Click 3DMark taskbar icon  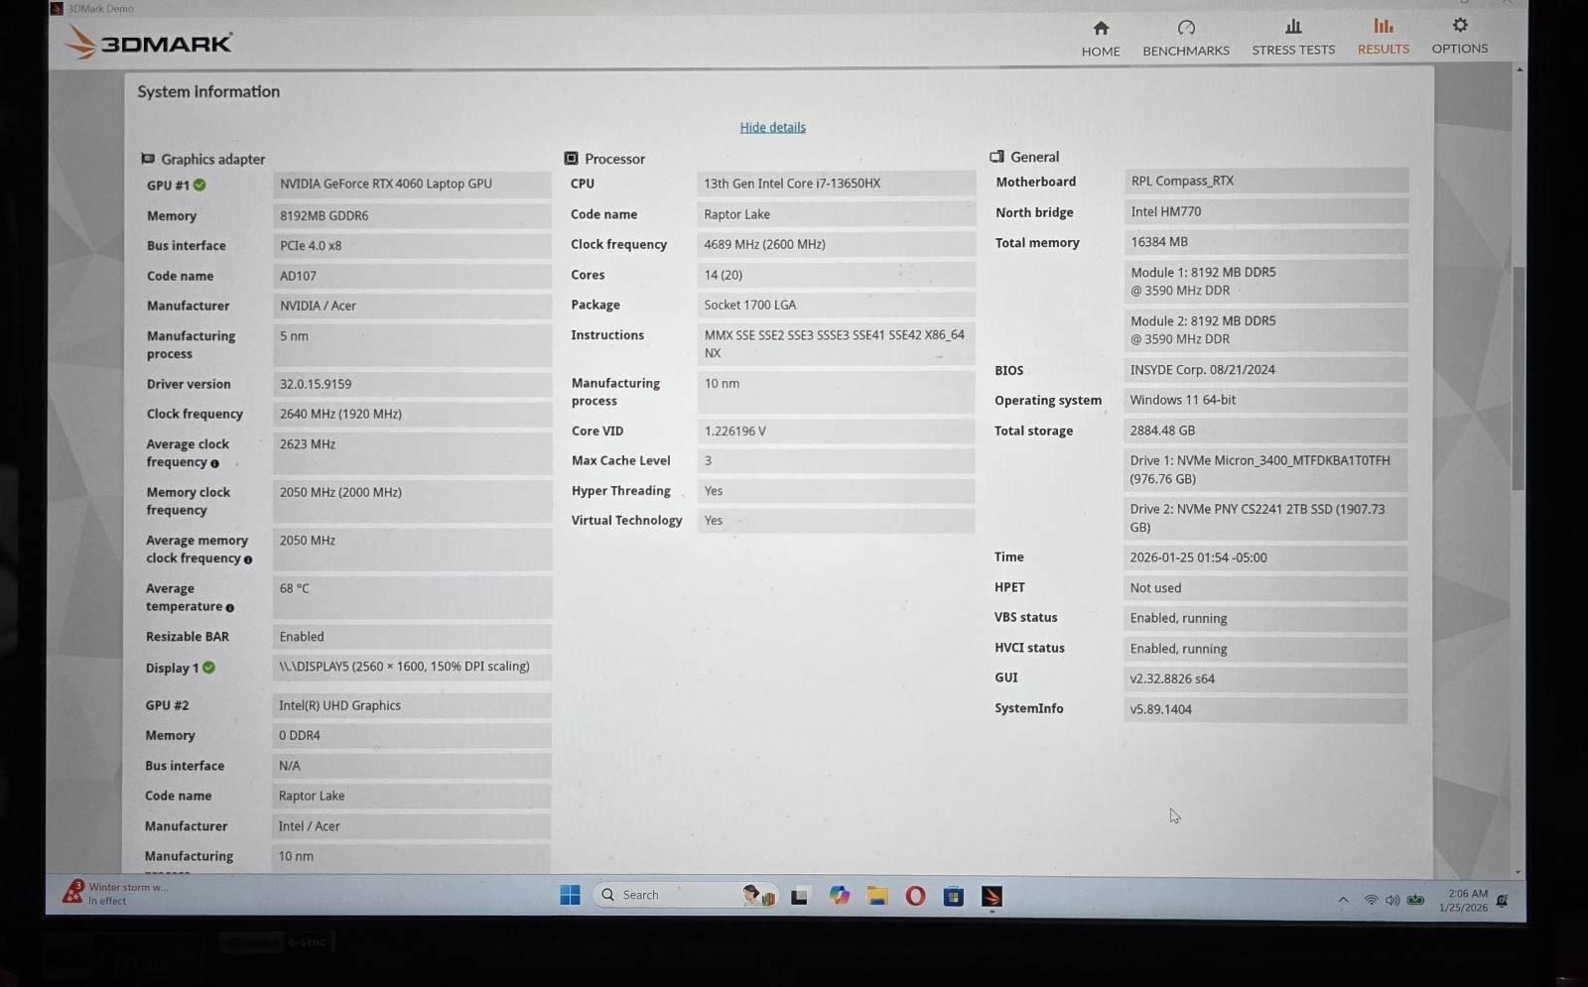click(992, 897)
